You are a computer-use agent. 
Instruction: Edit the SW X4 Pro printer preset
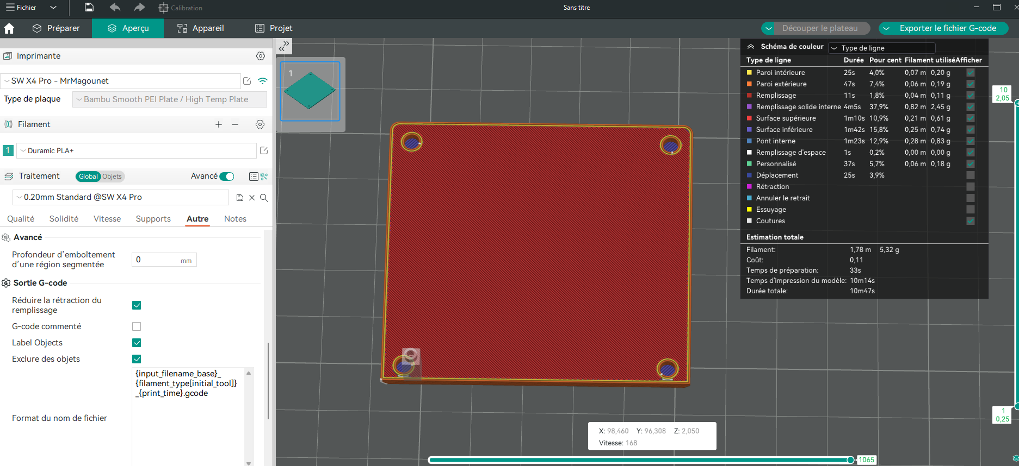coord(247,81)
